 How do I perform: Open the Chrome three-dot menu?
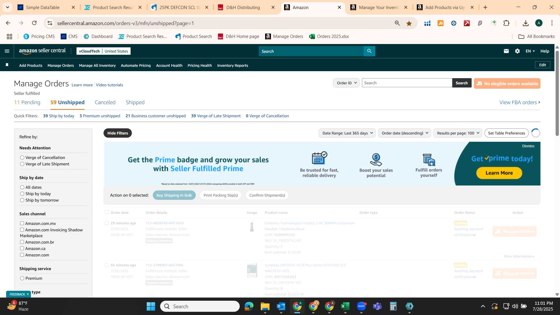click(x=552, y=23)
